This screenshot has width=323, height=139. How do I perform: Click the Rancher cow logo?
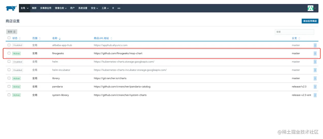coord(11,8)
